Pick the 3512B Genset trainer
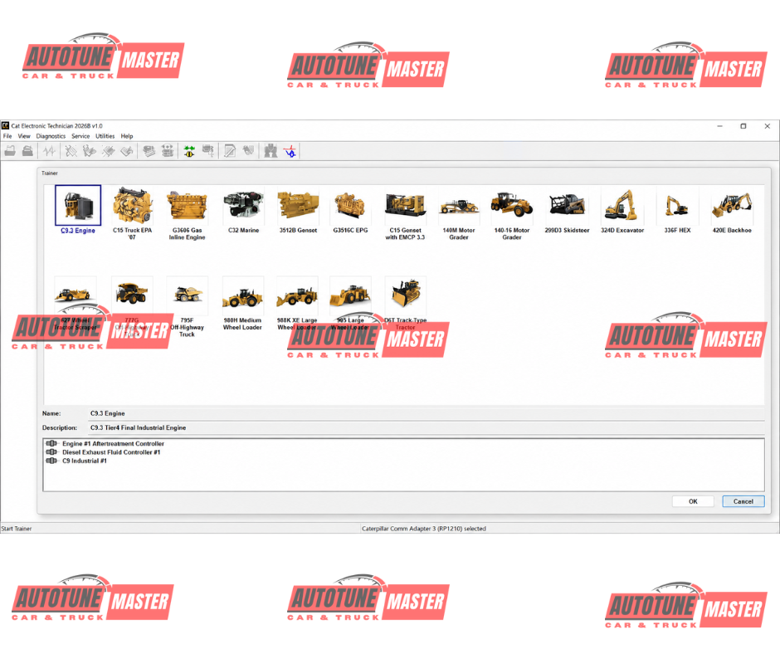The image size is (780, 654). [298, 205]
